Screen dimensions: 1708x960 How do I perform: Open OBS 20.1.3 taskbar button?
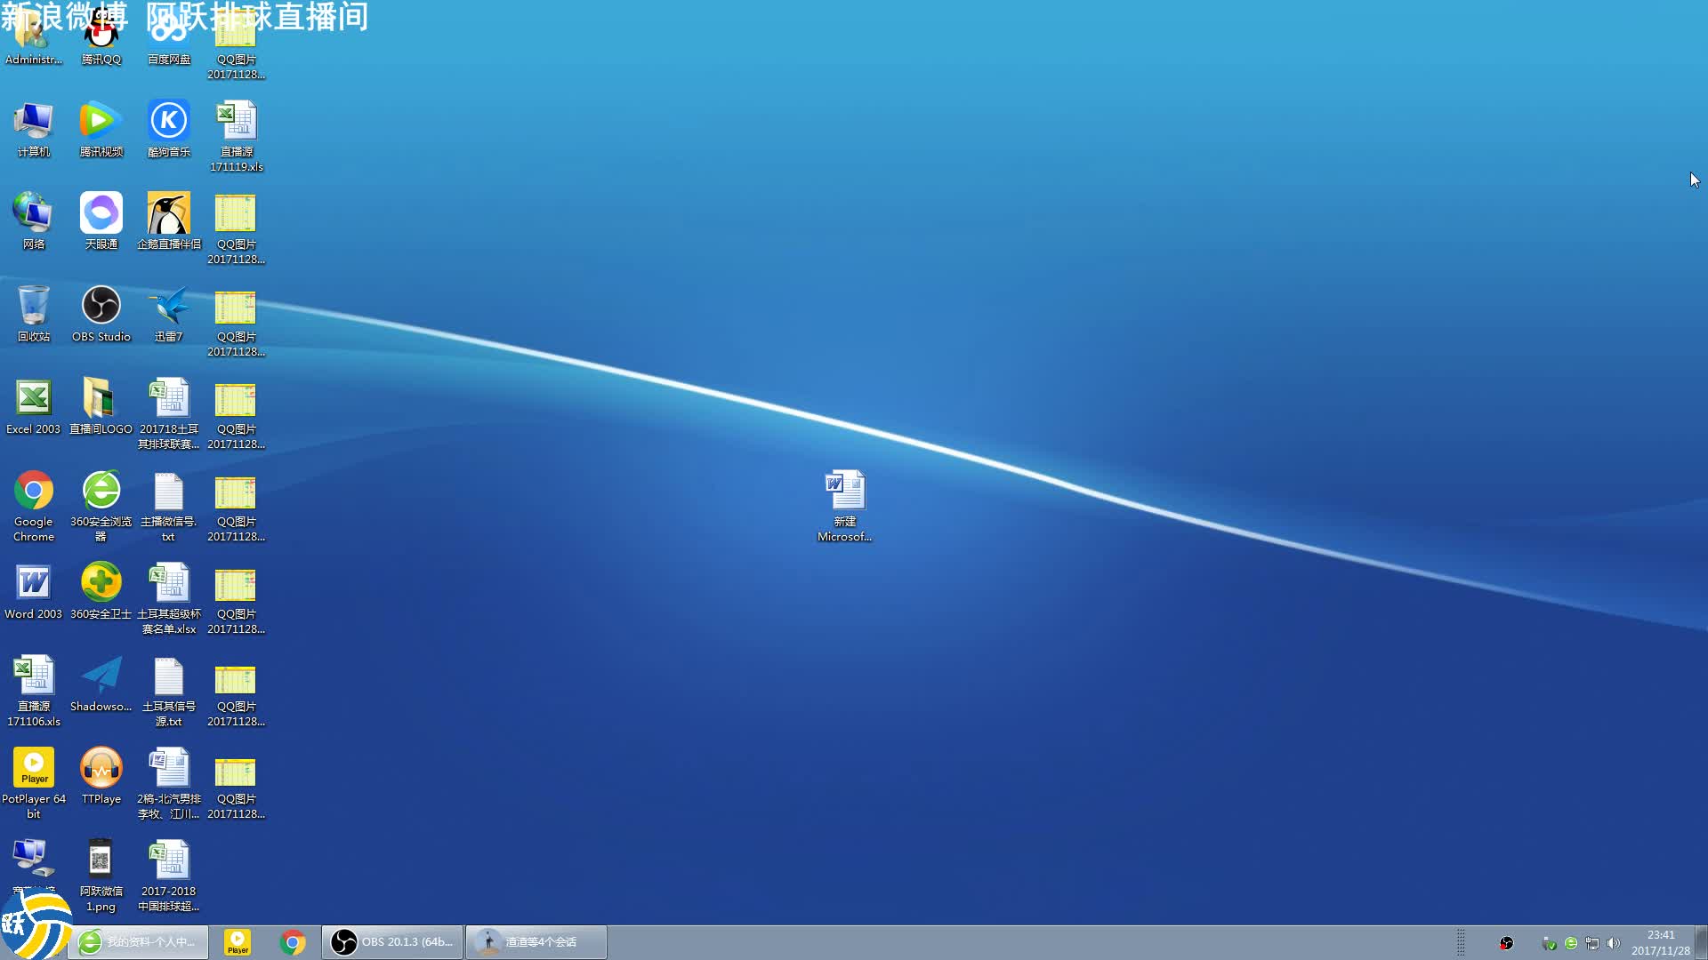pos(392,941)
